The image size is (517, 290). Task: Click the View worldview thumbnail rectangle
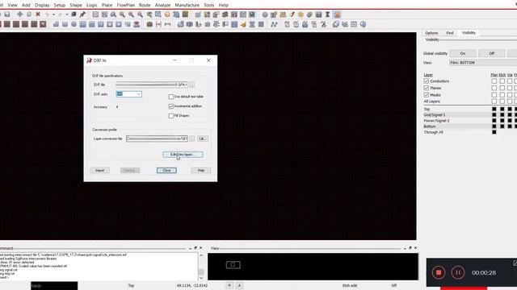[x=233, y=265]
